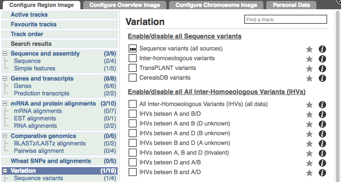341x182 pixels.
Task: Click Enable/disable all Sequence variants link
Action: point(184,36)
